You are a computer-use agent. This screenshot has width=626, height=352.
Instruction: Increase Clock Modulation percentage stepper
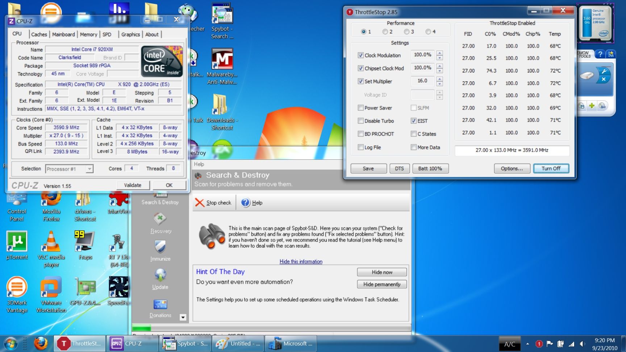(x=439, y=53)
